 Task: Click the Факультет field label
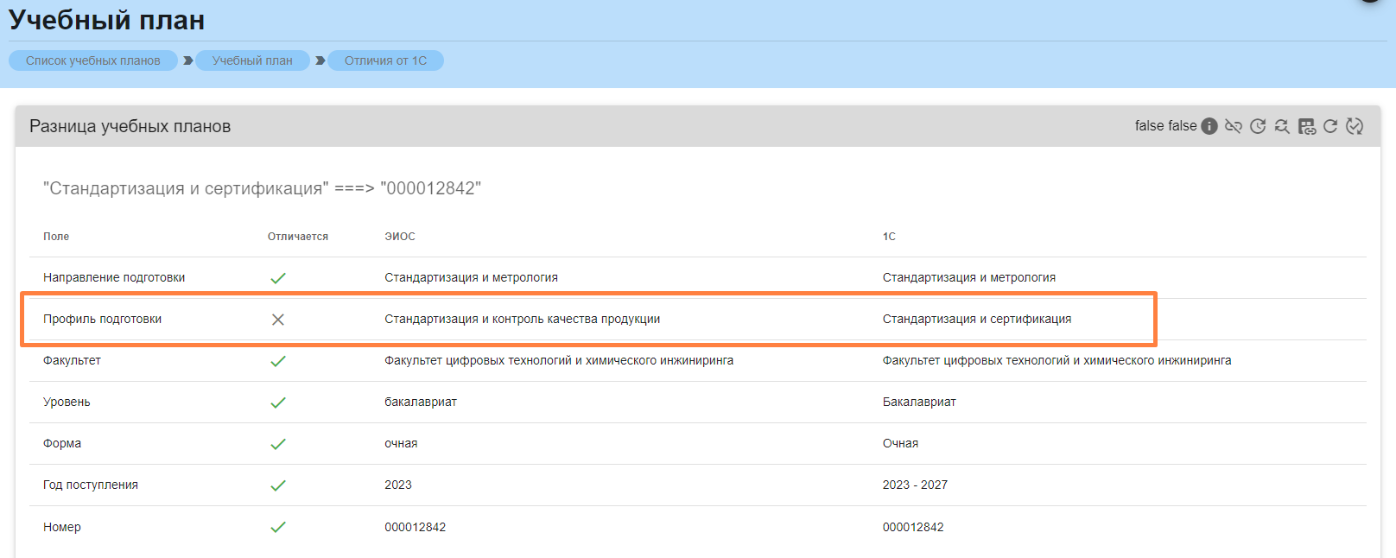coord(72,360)
